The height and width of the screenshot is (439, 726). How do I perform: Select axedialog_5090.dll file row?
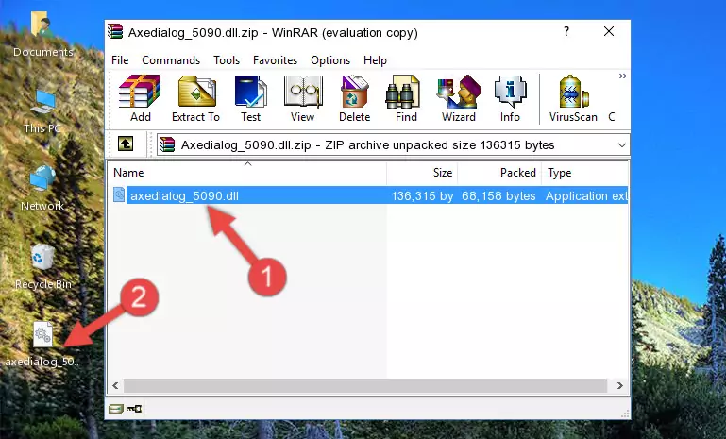click(368, 195)
